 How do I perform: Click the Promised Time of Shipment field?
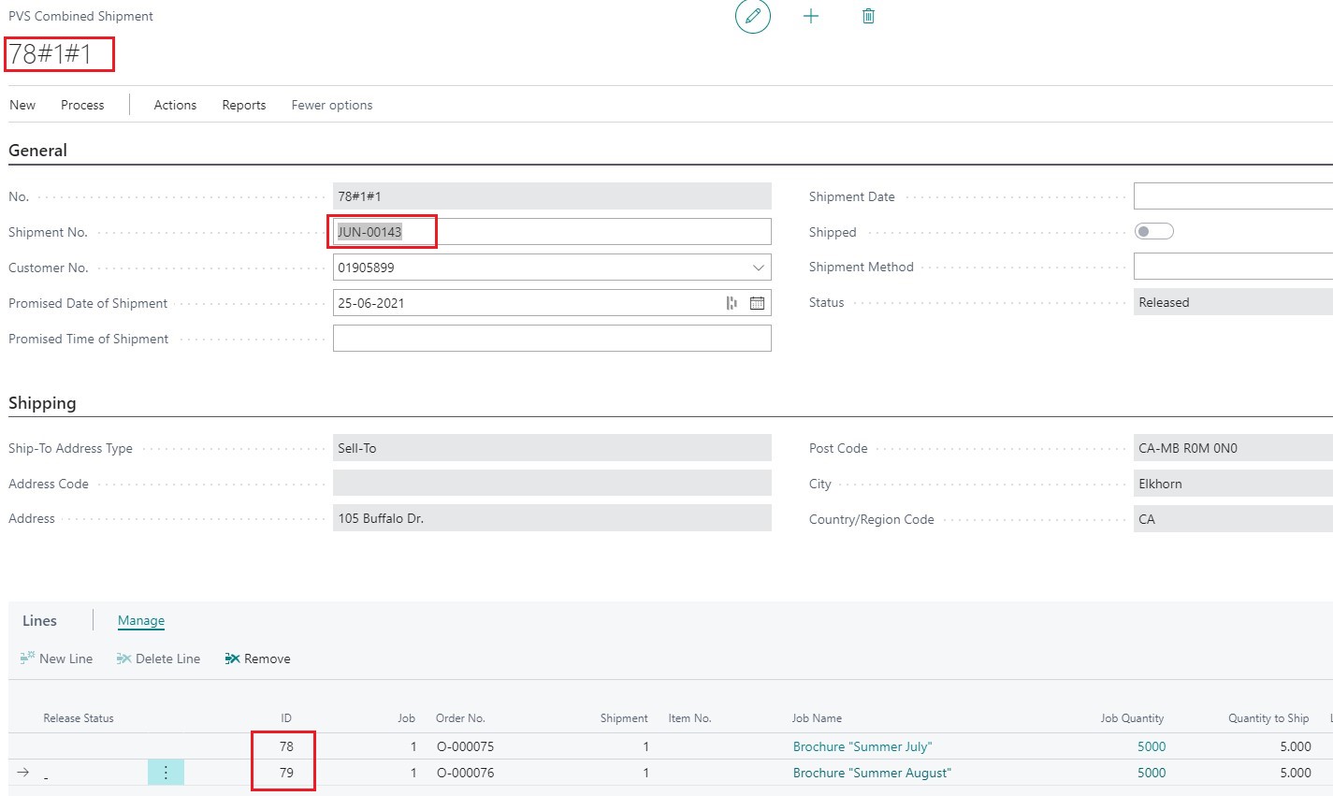pyautogui.click(x=552, y=339)
